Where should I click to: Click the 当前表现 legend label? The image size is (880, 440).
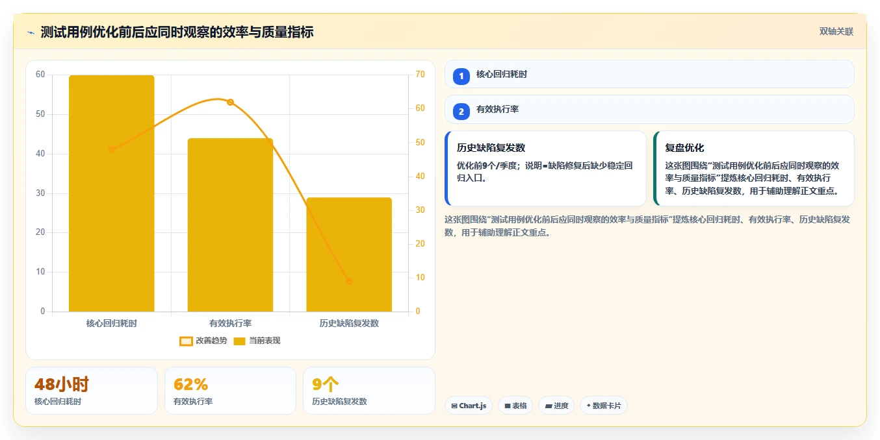[265, 341]
